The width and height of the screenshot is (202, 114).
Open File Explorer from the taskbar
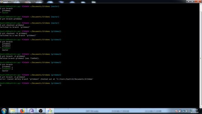point(13,111)
